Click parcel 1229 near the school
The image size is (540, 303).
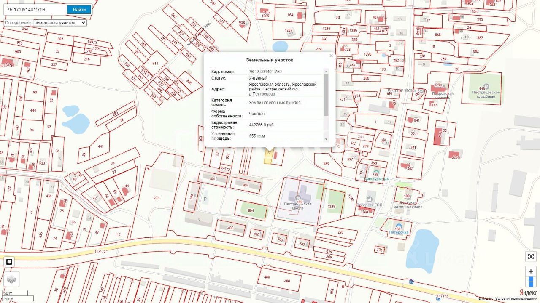click(331, 206)
